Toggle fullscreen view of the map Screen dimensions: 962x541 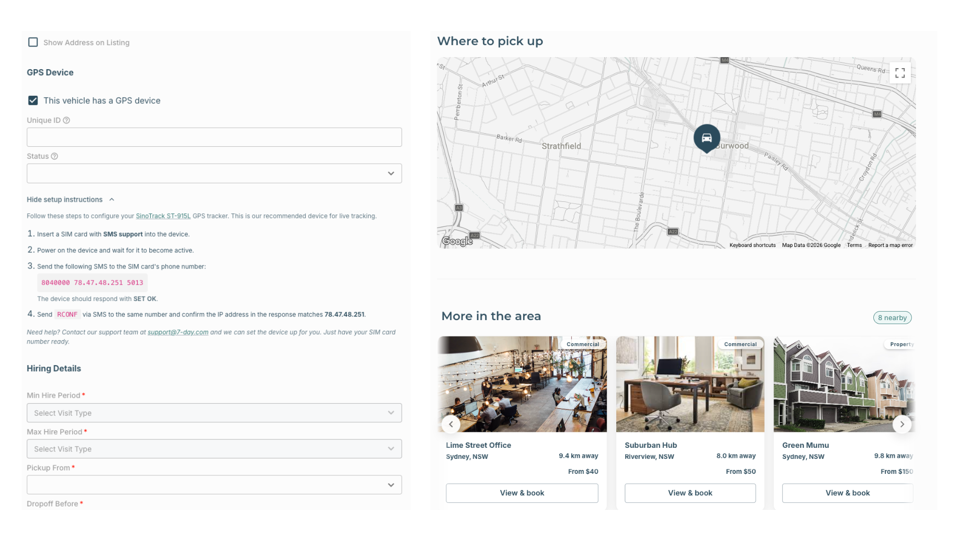[900, 73]
